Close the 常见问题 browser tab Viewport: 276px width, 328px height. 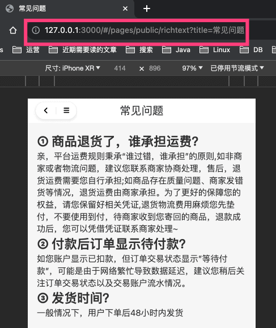[125, 8]
